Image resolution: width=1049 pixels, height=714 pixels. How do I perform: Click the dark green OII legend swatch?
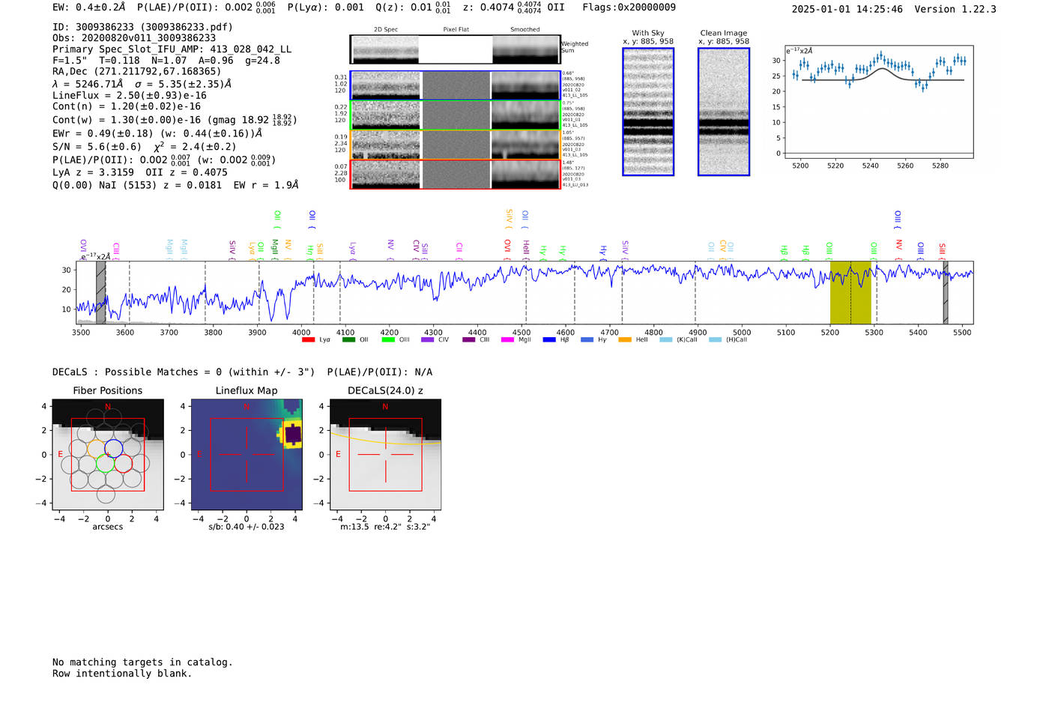tap(348, 340)
